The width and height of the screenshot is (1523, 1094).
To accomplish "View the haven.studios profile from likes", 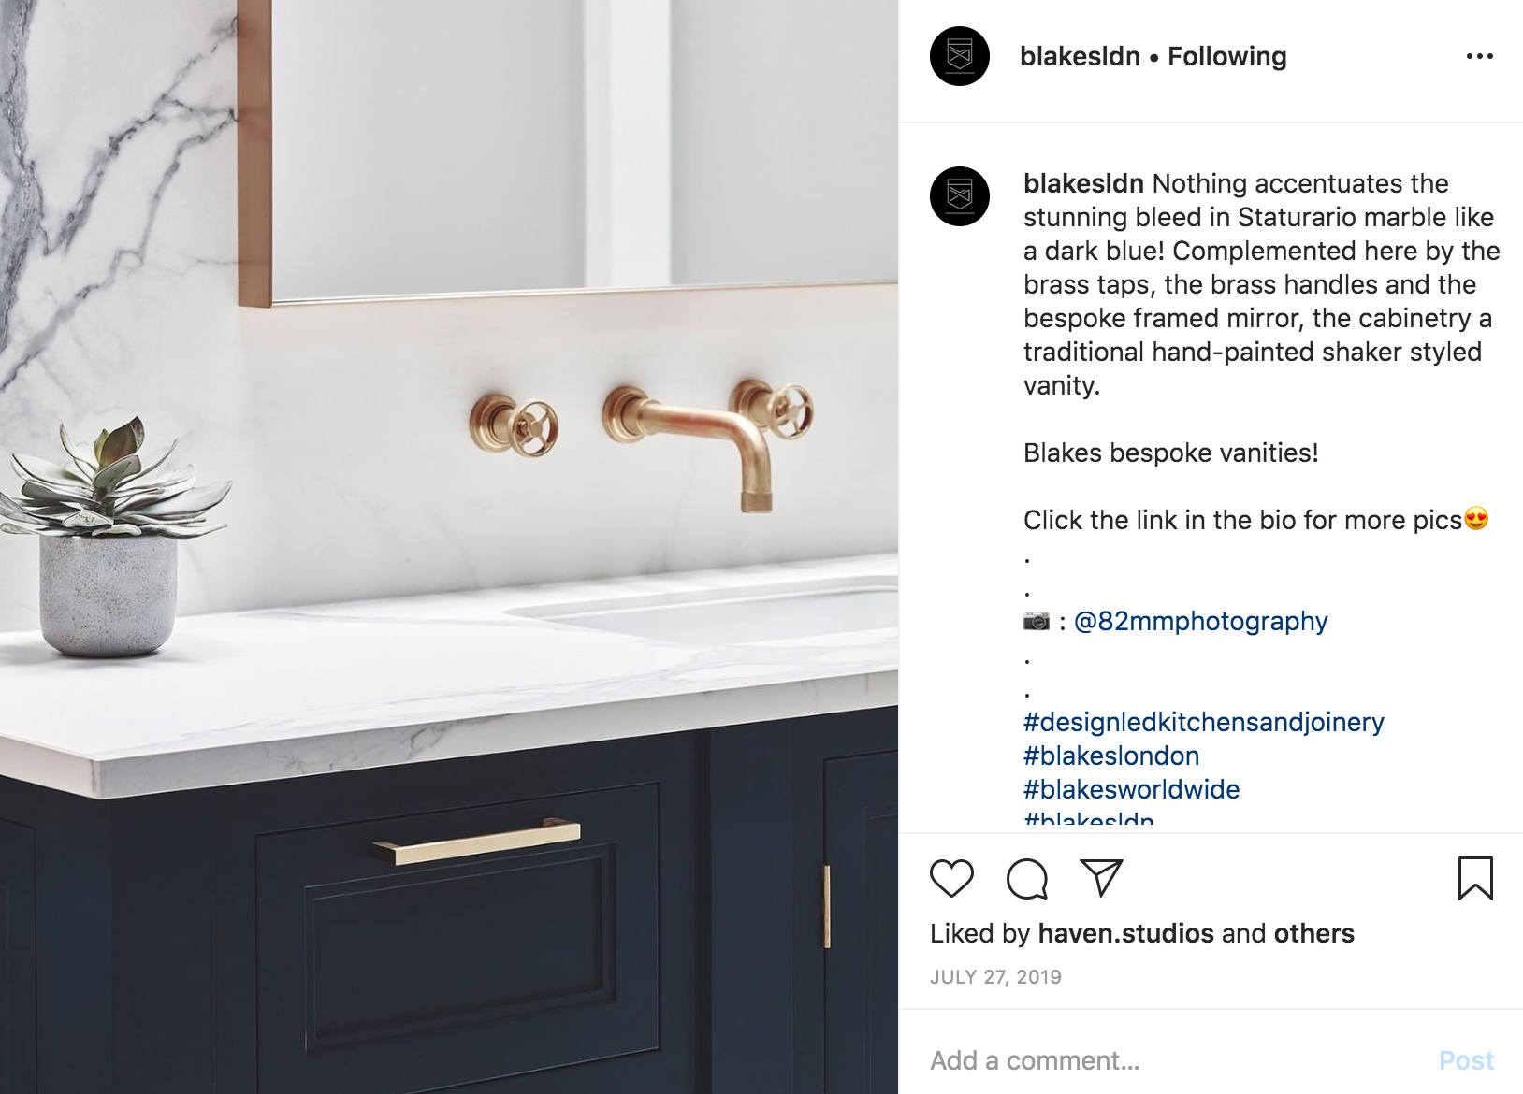I will point(1125,933).
